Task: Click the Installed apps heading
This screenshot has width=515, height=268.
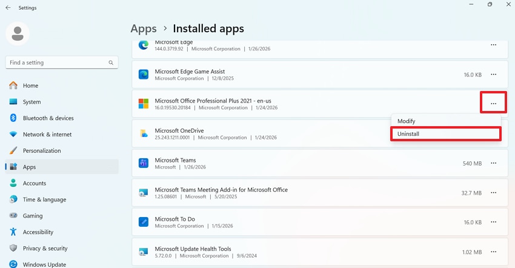Action: (x=208, y=28)
